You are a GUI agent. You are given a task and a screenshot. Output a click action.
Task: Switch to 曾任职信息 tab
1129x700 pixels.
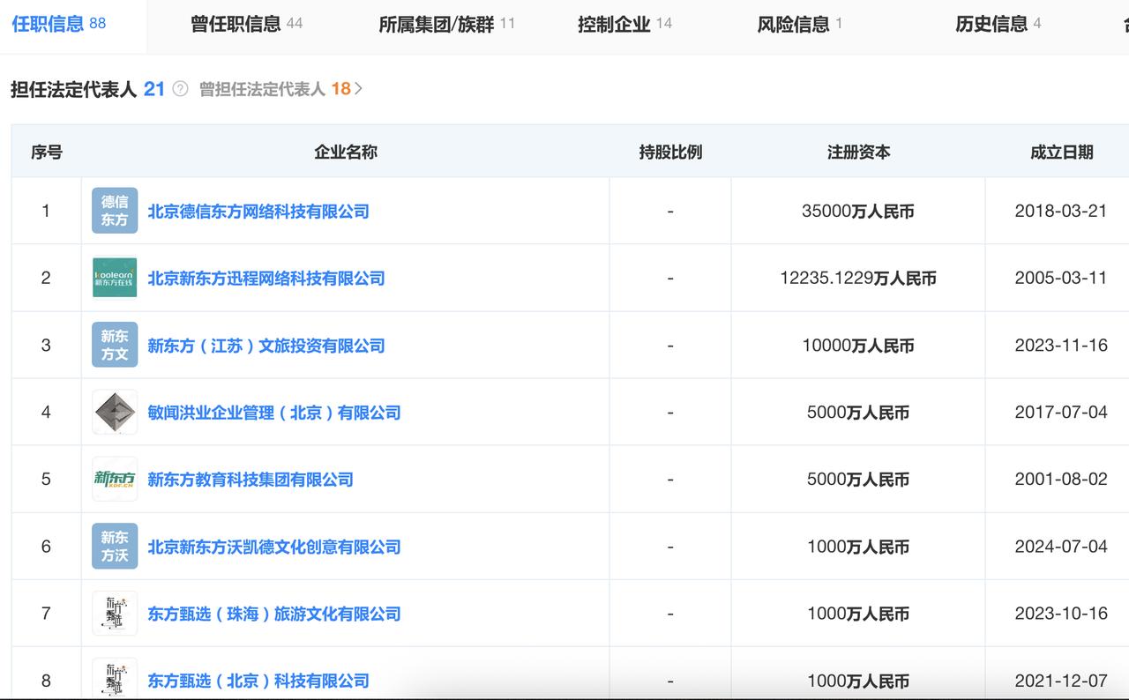pyautogui.click(x=246, y=24)
